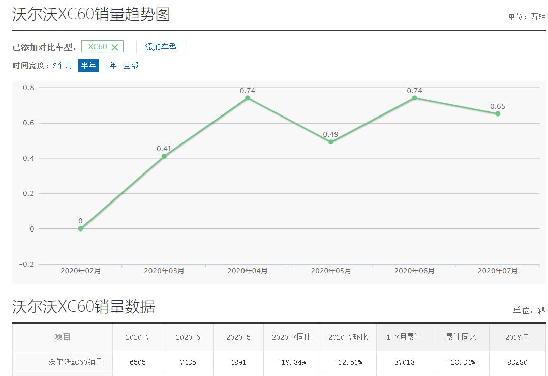Switch time range to 1年
Image resolution: width=548 pixels, height=376 pixels.
pos(110,65)
